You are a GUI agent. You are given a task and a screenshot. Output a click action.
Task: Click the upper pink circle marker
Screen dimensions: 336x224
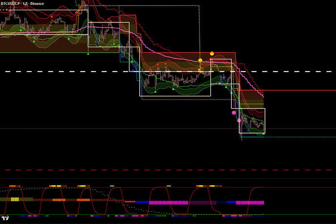[x=233, y=112]
